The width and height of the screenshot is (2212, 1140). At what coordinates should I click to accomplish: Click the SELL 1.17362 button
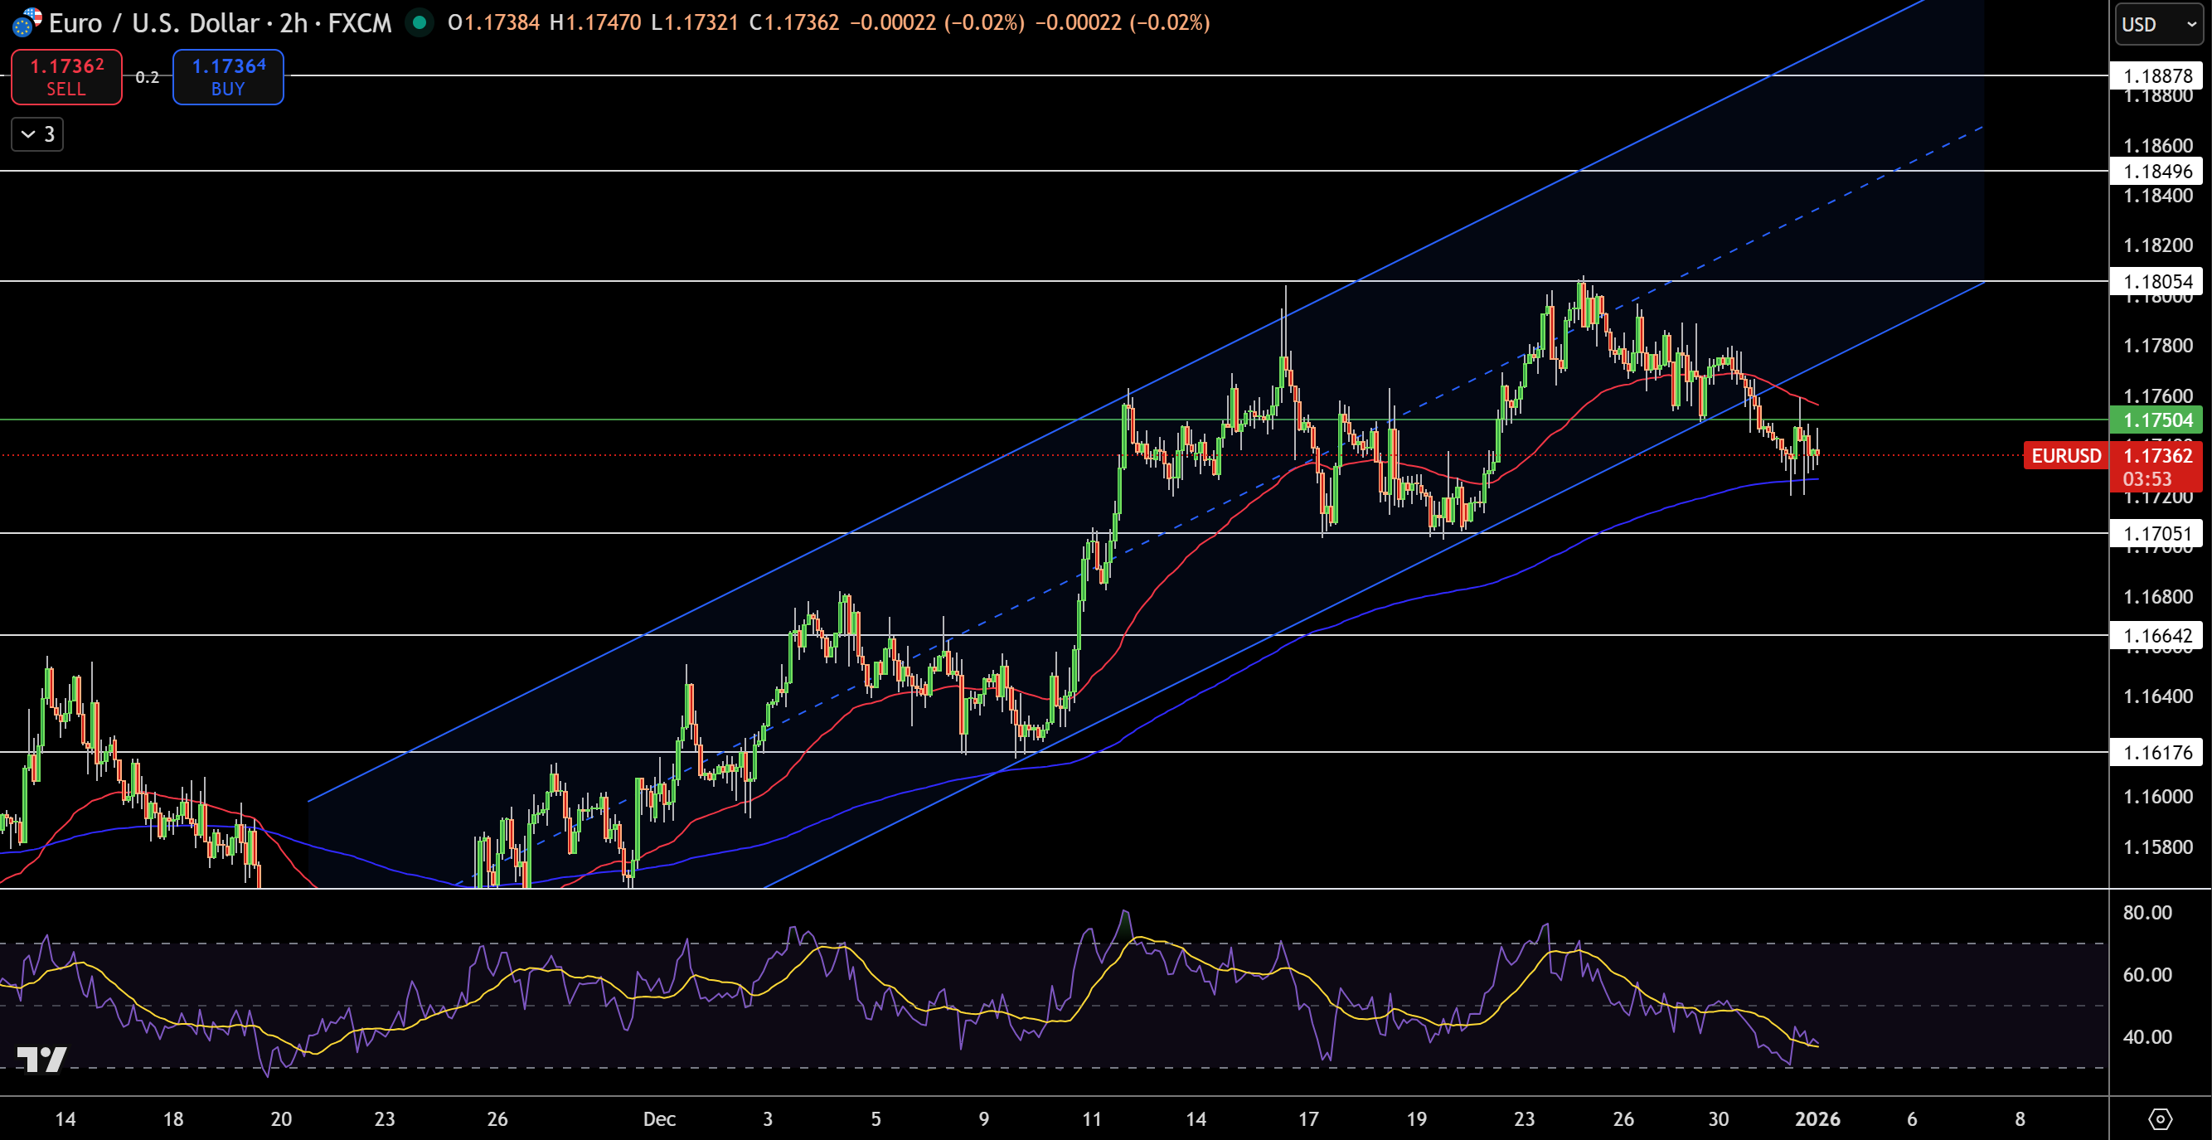pyautogui.click(x=66, y=77)
